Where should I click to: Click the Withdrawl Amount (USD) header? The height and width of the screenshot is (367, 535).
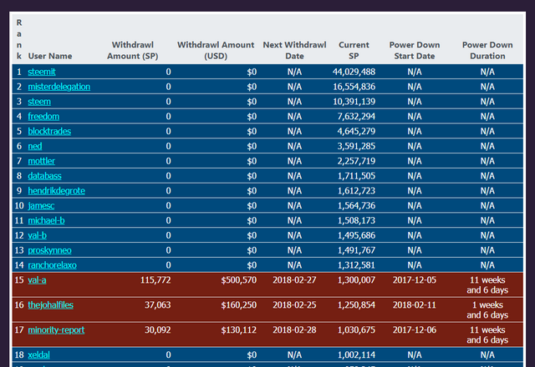click(216, 50)
